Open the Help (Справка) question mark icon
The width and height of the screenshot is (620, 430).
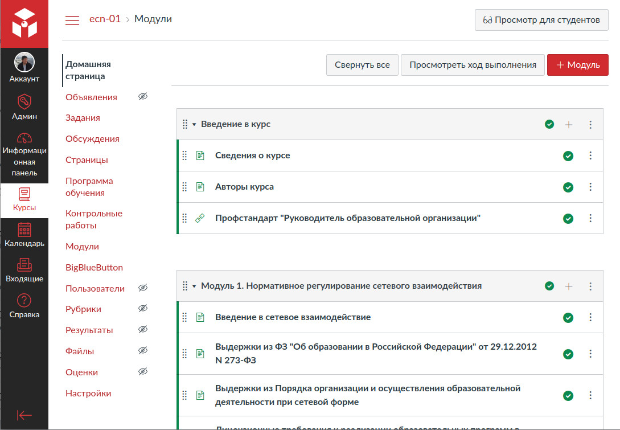point(24,300)
